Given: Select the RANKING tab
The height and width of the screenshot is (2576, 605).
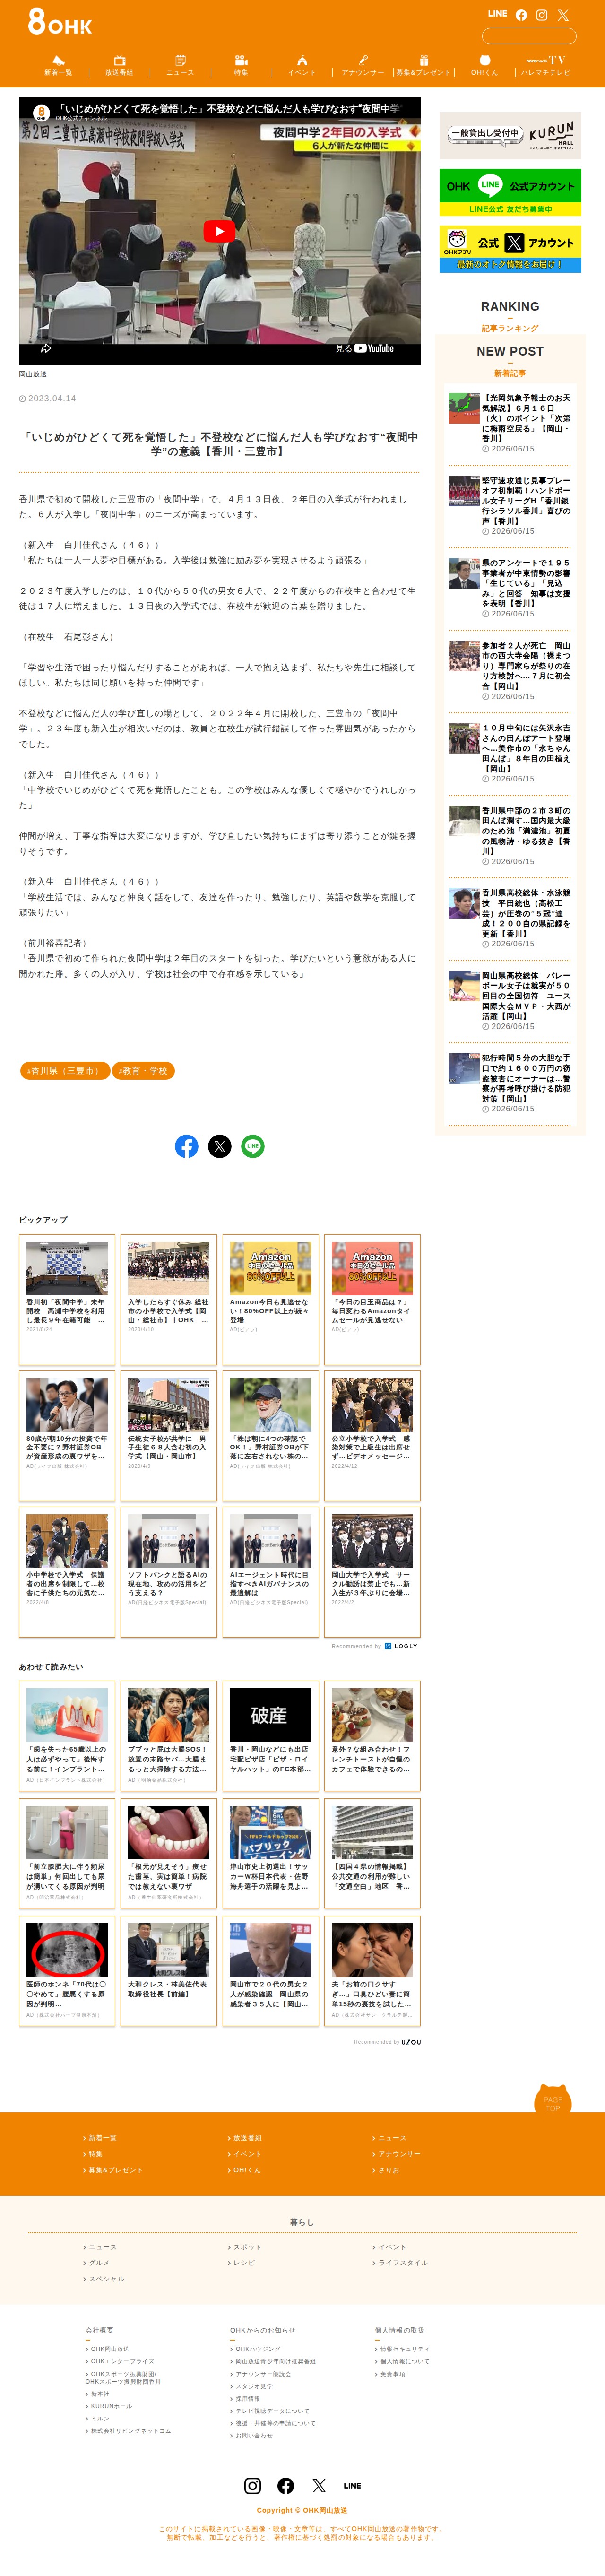Looking at the screenshot, I should coord(510,315).
